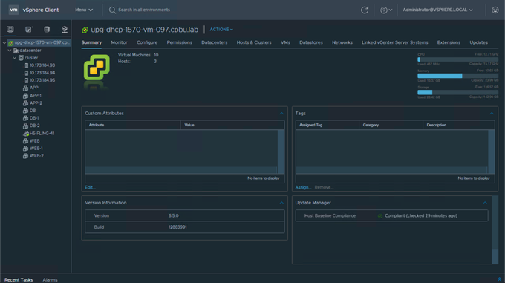Open the VMs and Templates inventory view icon

(28, 29)
